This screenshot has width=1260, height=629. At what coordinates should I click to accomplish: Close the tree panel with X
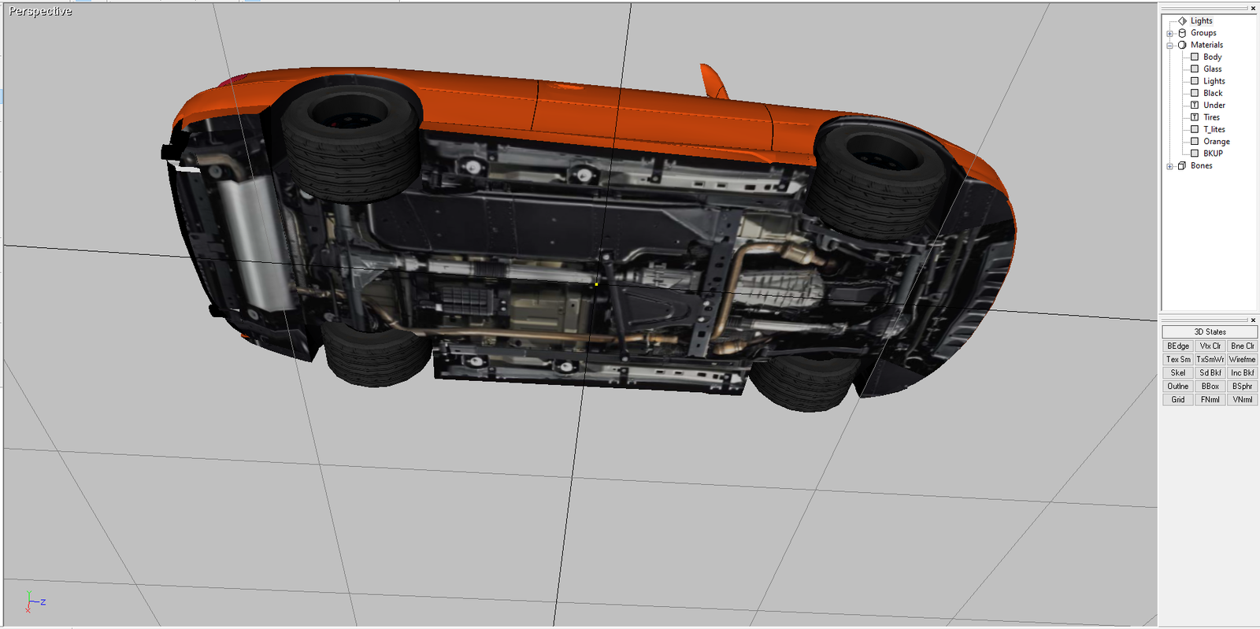(1253, 8)
